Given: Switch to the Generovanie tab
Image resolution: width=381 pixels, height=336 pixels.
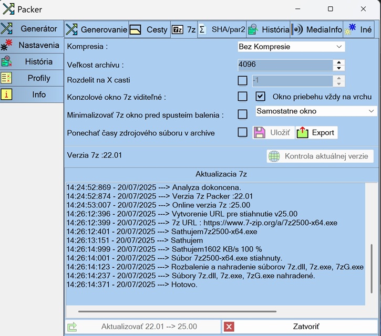Looking at the screenshot, I should pos(97,29).
